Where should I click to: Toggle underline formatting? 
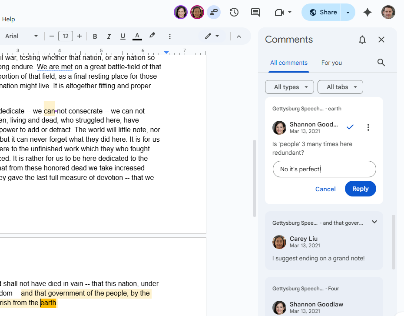(x=123, y=36)
